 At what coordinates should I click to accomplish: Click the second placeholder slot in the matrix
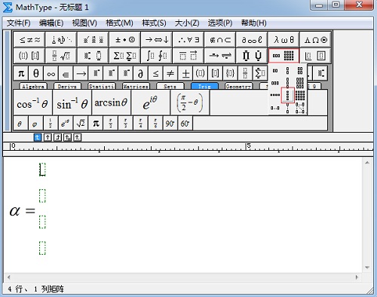(42, 196)
